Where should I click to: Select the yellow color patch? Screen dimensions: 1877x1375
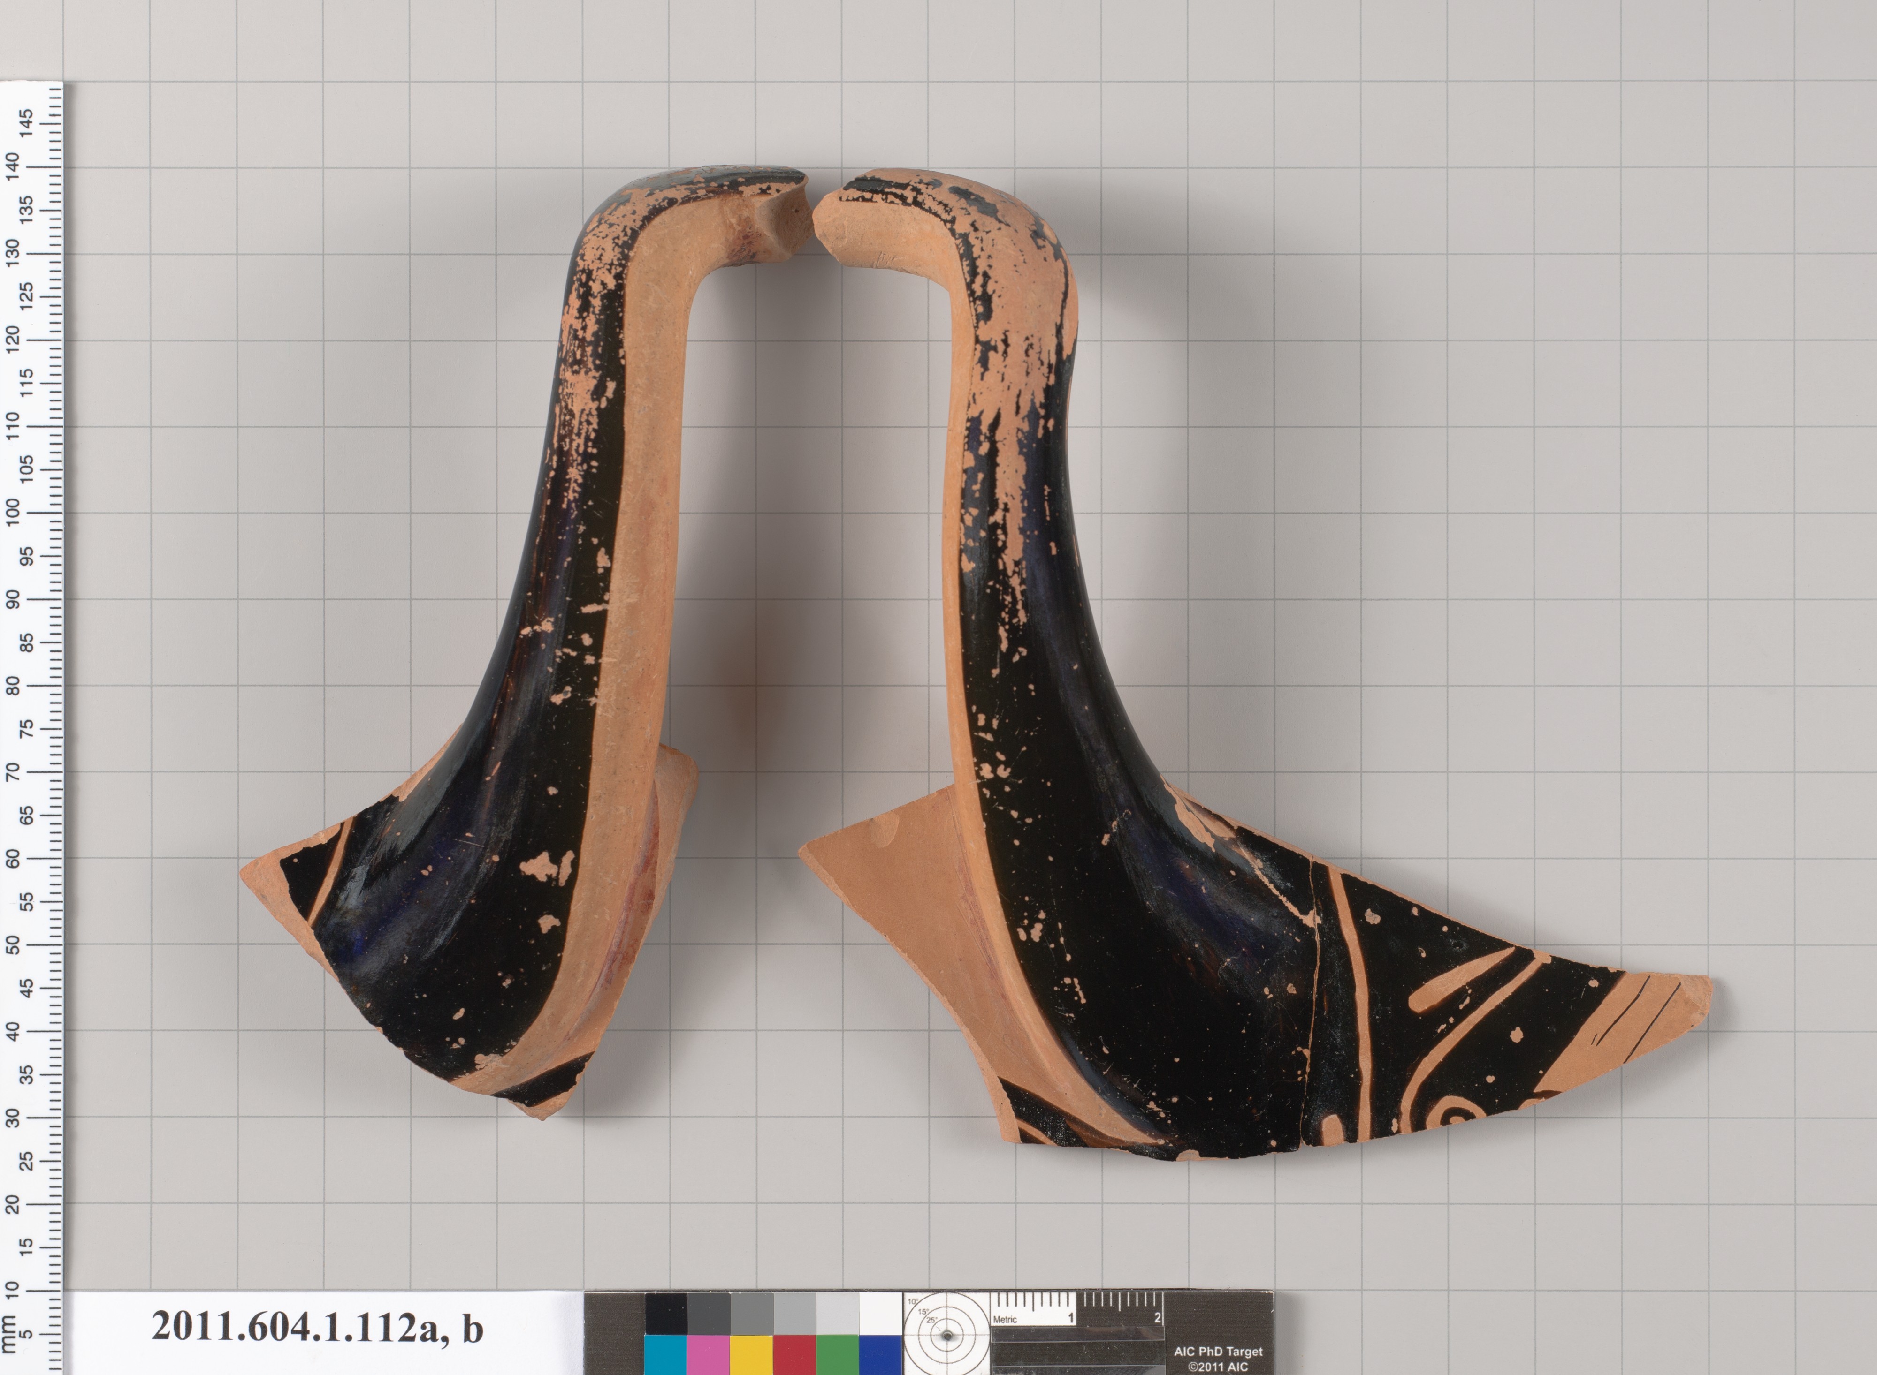[752, 1354]
